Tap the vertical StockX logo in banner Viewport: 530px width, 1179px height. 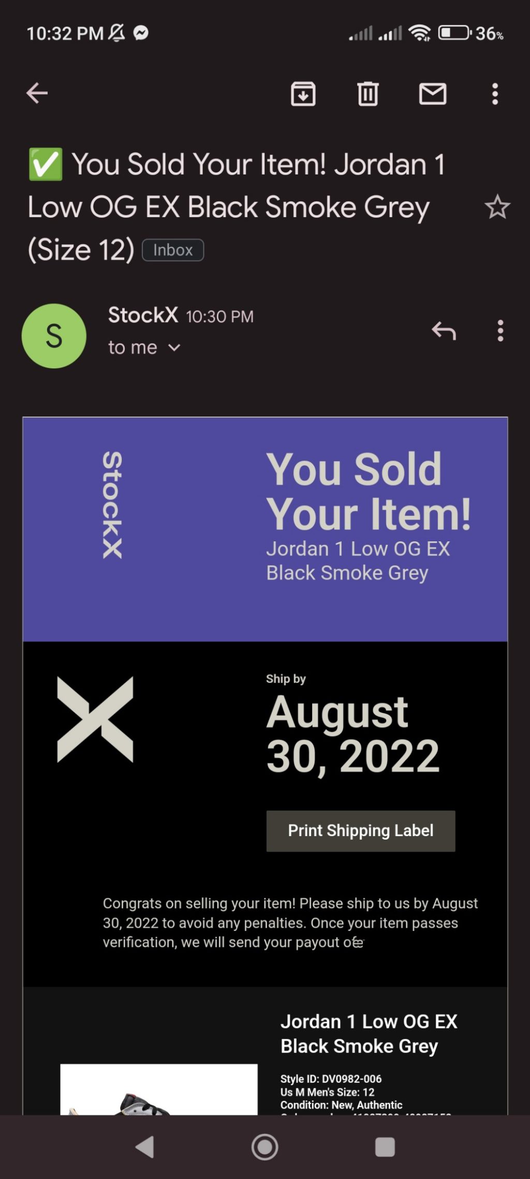(112, 505)
